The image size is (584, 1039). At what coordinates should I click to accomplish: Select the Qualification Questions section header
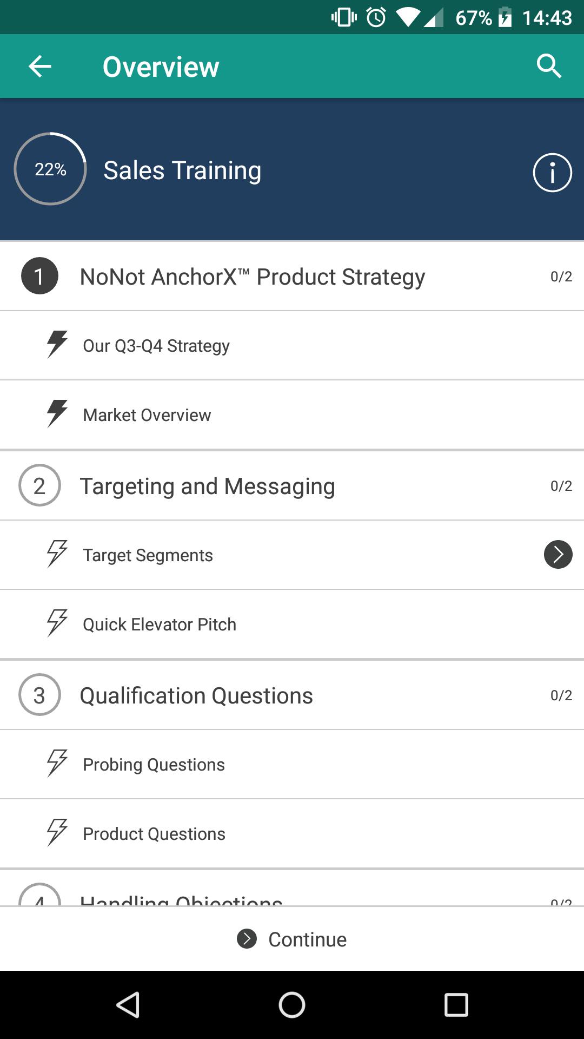196,695
